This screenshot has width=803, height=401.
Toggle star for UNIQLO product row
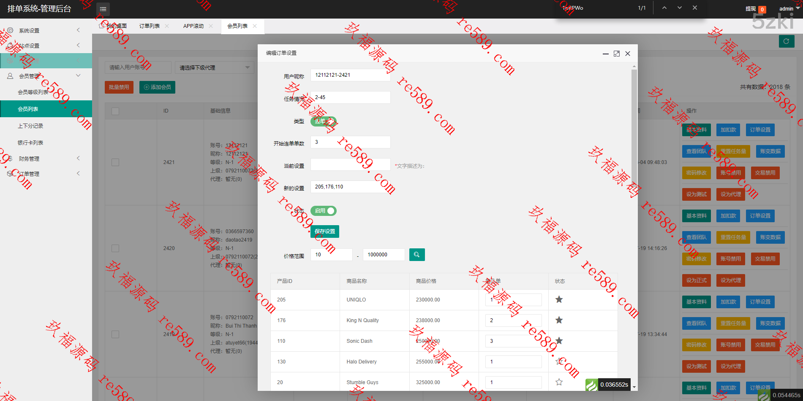coord(559,299)
